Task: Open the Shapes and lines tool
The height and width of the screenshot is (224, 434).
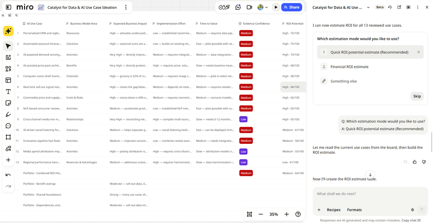Action: click(x=8, y=69)
